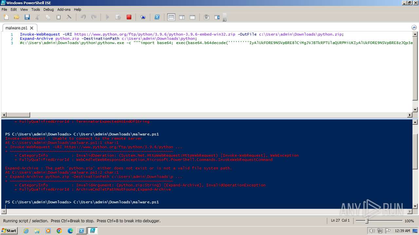This screenshot has width=419, height=235.
Task: Launch Microsoft Edge from taskbar
Action: pos(70,231)
